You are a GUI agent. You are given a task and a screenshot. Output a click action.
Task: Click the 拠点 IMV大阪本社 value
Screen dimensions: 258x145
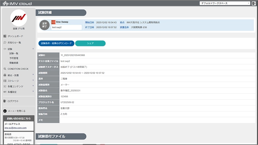(143, 22)
